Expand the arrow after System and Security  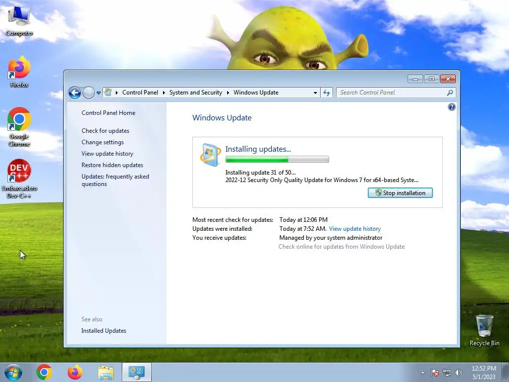tap(228, 93)
